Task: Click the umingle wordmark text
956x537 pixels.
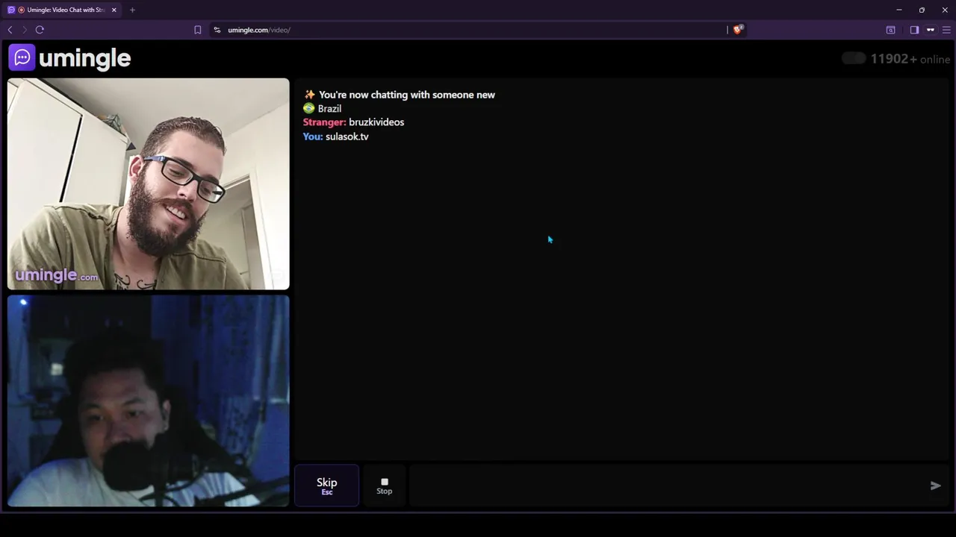Action: click(84, 58)
